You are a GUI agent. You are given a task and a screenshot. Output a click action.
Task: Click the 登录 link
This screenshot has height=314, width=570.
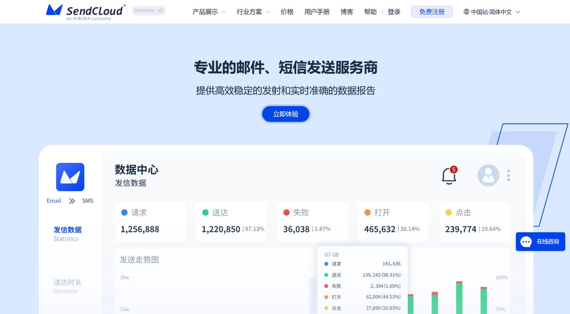(x=394, y=12)
